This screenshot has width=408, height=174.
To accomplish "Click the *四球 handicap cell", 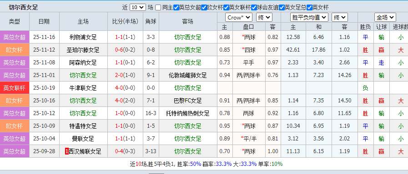I will click(x=249, y=50).
